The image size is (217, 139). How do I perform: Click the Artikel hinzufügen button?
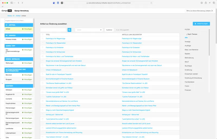pyautogui.click(x=201, y=24)
